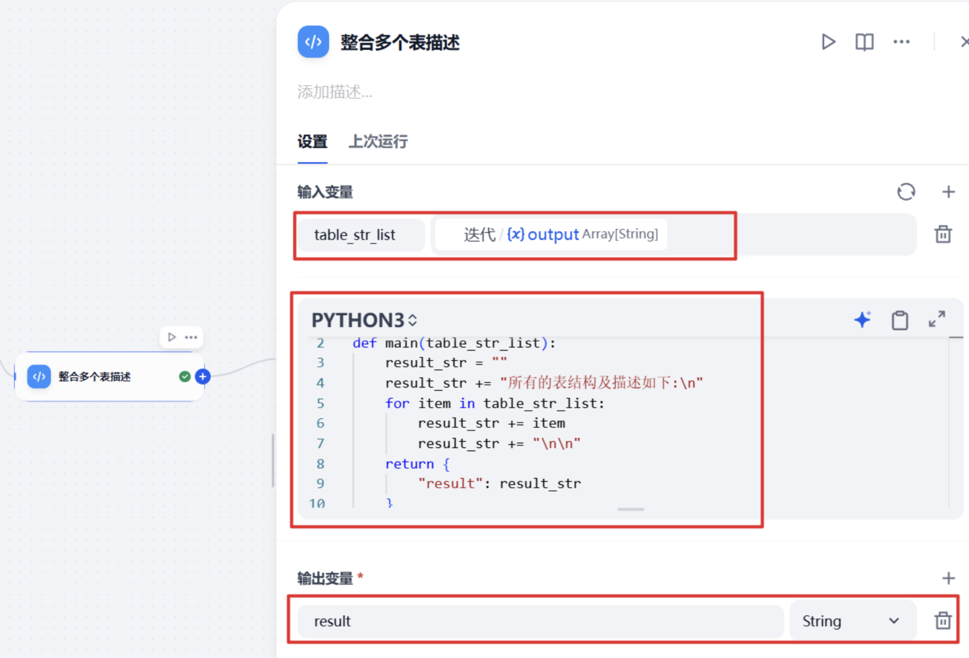Open the String type dropdown
The image size is (969, 658).
pos(853,621)
